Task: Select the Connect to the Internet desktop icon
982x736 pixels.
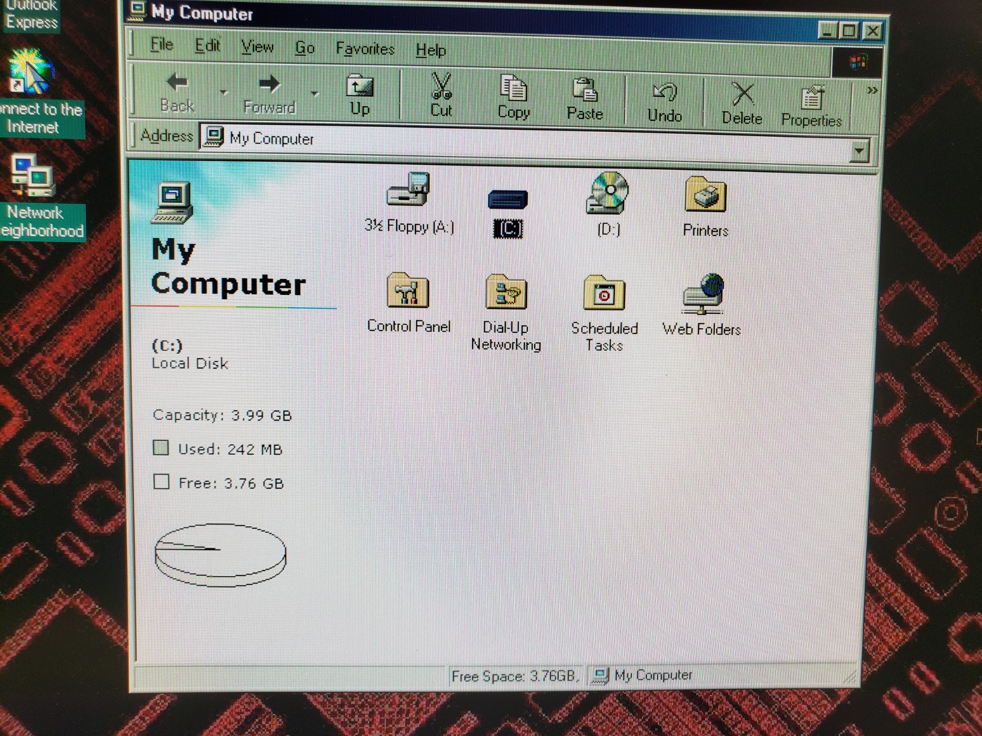Action: [29, 71]
